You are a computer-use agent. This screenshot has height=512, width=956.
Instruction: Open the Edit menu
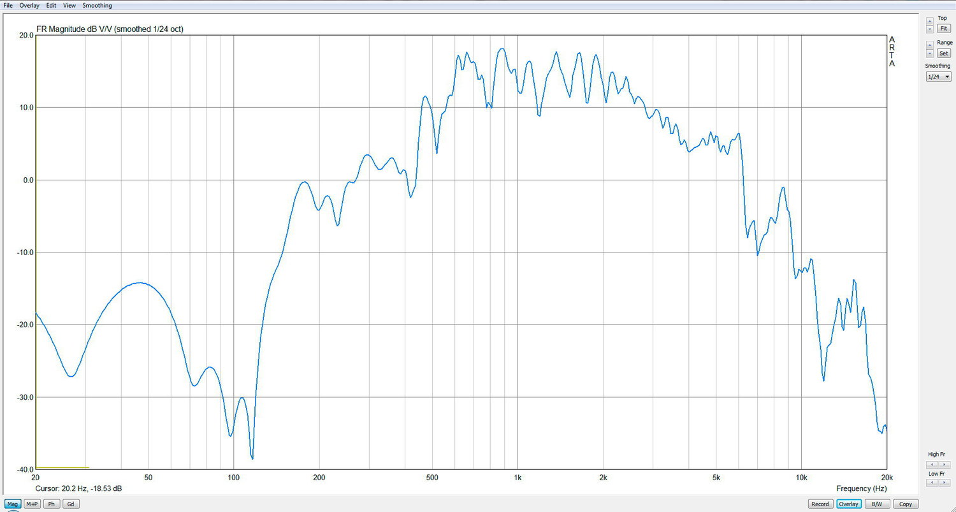51,5
